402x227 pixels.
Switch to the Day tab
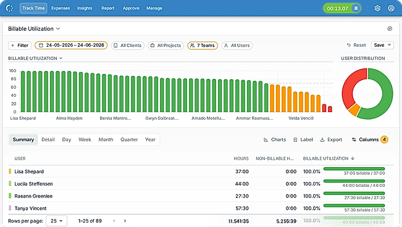[x=67, y=139]
